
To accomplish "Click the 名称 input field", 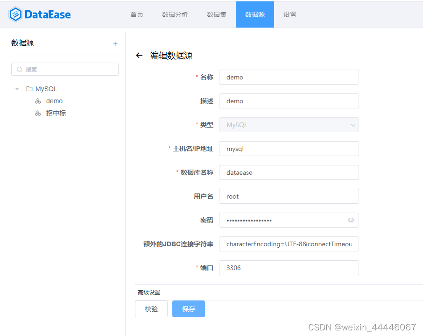I will [x=289, y=77].
